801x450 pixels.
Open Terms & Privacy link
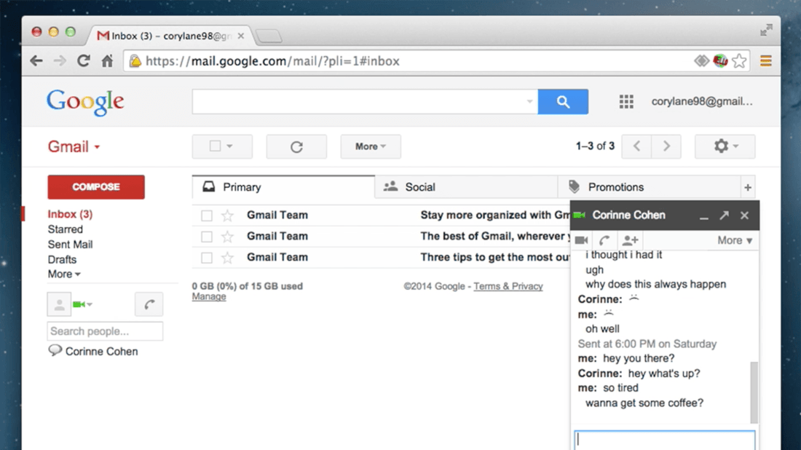coord(508,286)
